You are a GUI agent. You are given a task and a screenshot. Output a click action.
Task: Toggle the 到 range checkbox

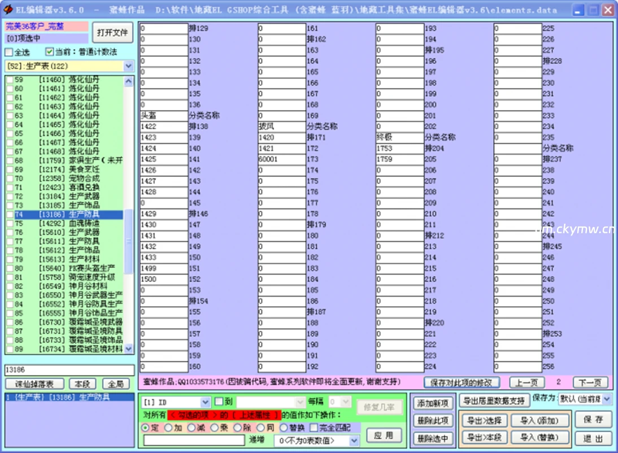219,402
